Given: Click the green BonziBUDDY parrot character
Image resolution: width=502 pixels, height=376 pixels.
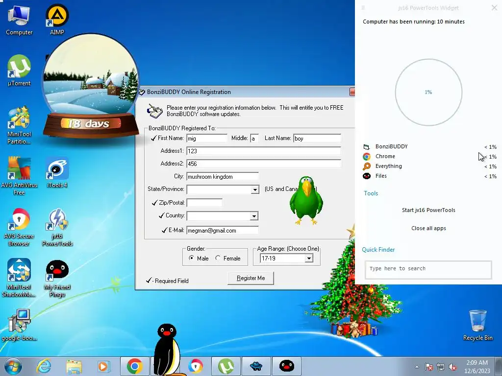Looking at the screenshot, I should tap(306, 200).
